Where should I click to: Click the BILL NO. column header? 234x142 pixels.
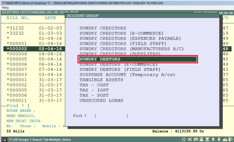(18, 18)
